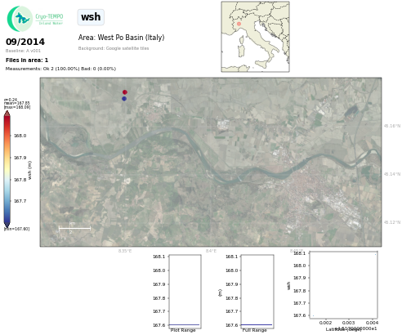Click the Italy overview inset map

click(255, 37)
